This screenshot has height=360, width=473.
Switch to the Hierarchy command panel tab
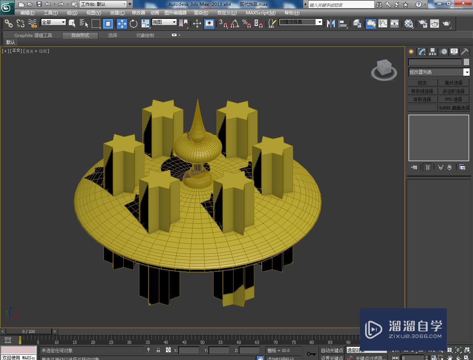[x=432, y=52]
